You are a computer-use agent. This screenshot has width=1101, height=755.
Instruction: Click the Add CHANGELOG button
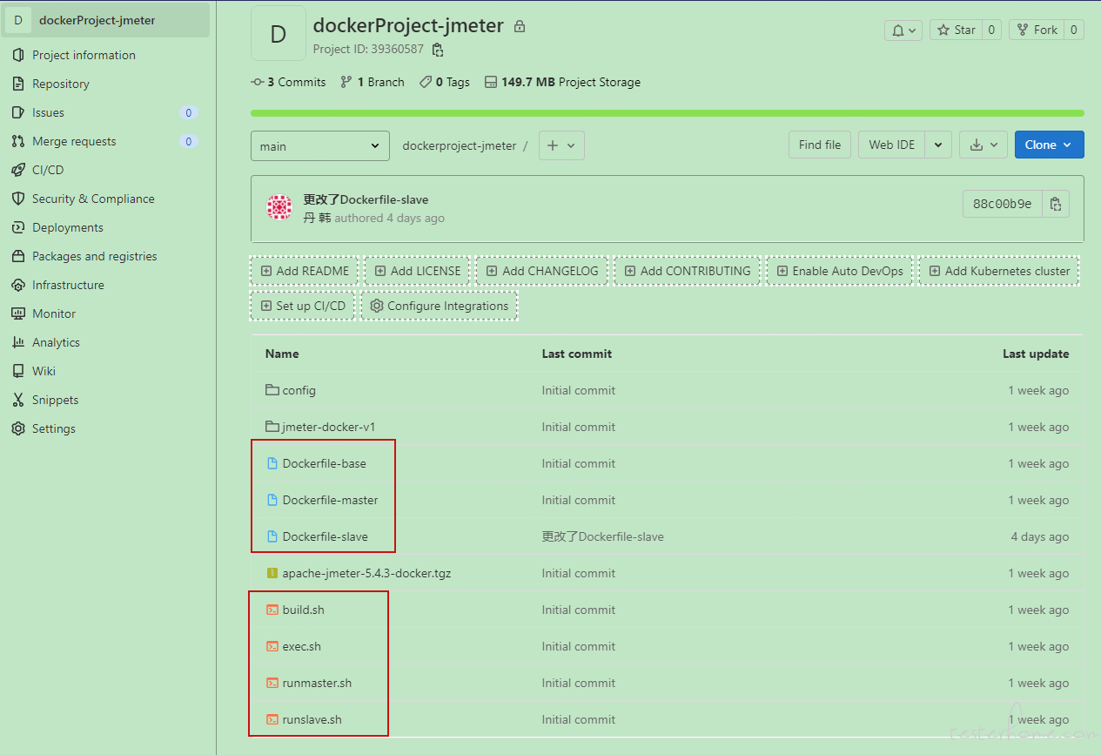(x=542, y=271)
